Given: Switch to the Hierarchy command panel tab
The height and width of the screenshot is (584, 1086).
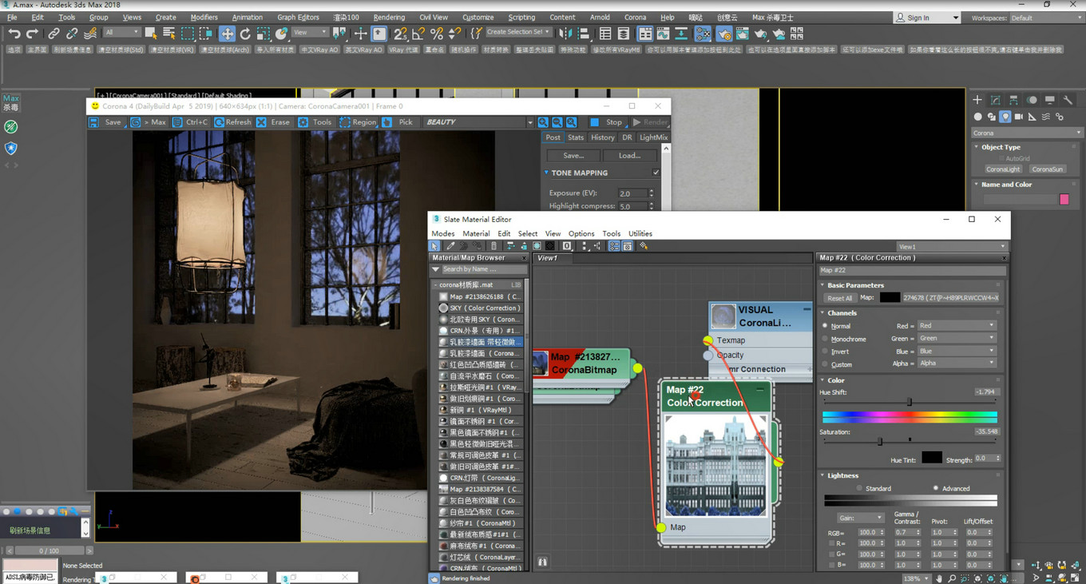Looking at the screenshot, I should pos(1014,100).
